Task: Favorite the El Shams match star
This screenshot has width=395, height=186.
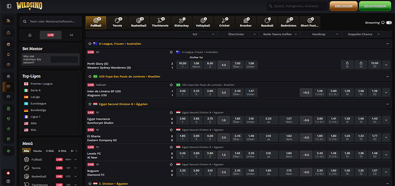Action: click(171, 130)
